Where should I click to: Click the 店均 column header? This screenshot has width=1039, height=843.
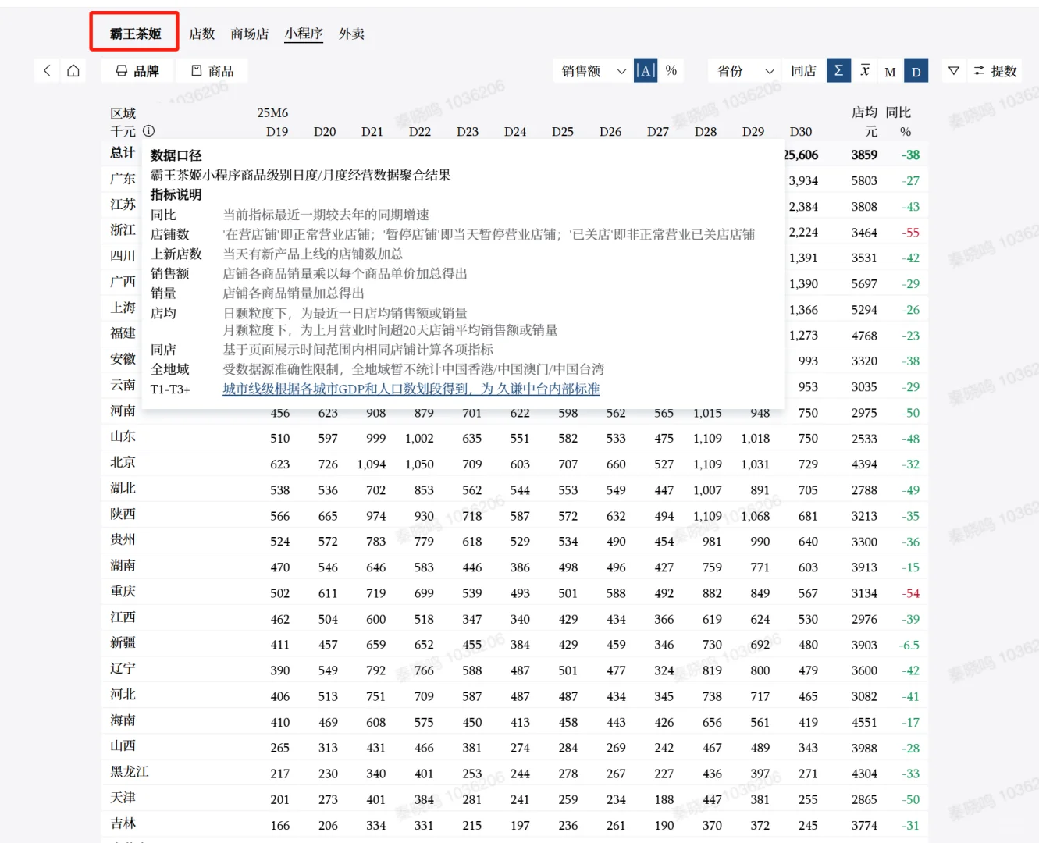pos(864,112)
